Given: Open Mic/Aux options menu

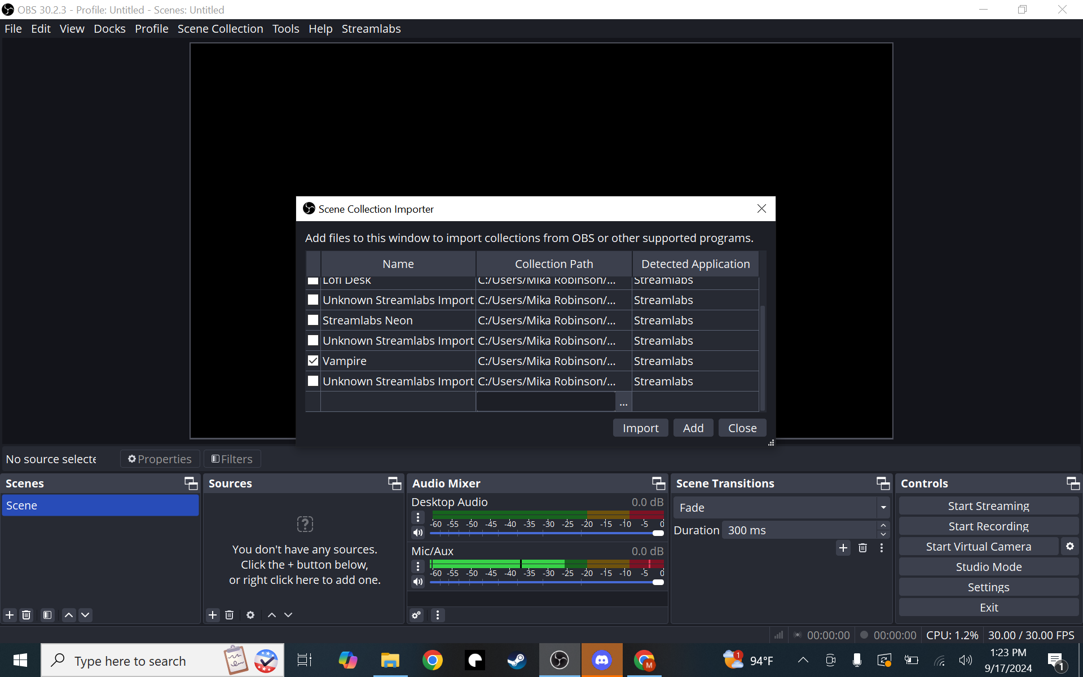Looking at the screenshot, I should [x=417, y=566].
